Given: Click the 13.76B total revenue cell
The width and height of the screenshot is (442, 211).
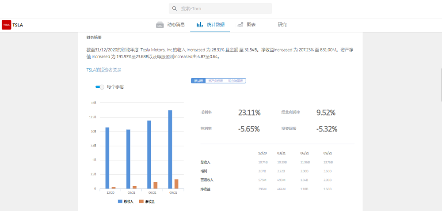Looking at the screenshot, I should (328, 162).
